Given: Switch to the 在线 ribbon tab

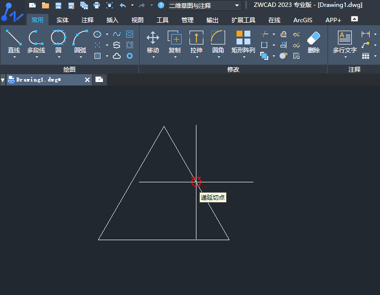Looking at the screenshot, I should coord(274,20).
